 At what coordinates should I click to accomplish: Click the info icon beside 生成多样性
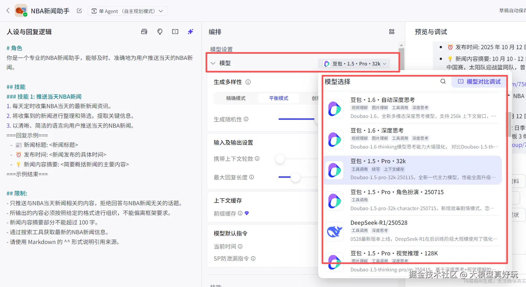pyautogui.click(x=248, y=82)
